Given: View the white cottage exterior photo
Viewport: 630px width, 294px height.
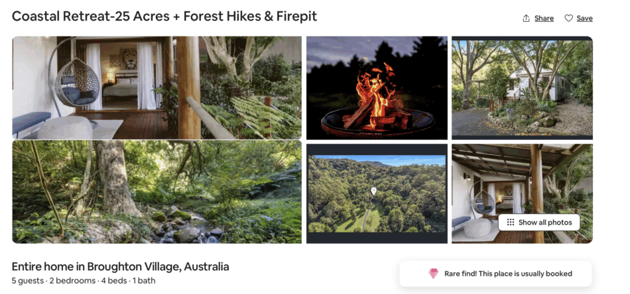Looking at the screenshot, I should [522, 88].
